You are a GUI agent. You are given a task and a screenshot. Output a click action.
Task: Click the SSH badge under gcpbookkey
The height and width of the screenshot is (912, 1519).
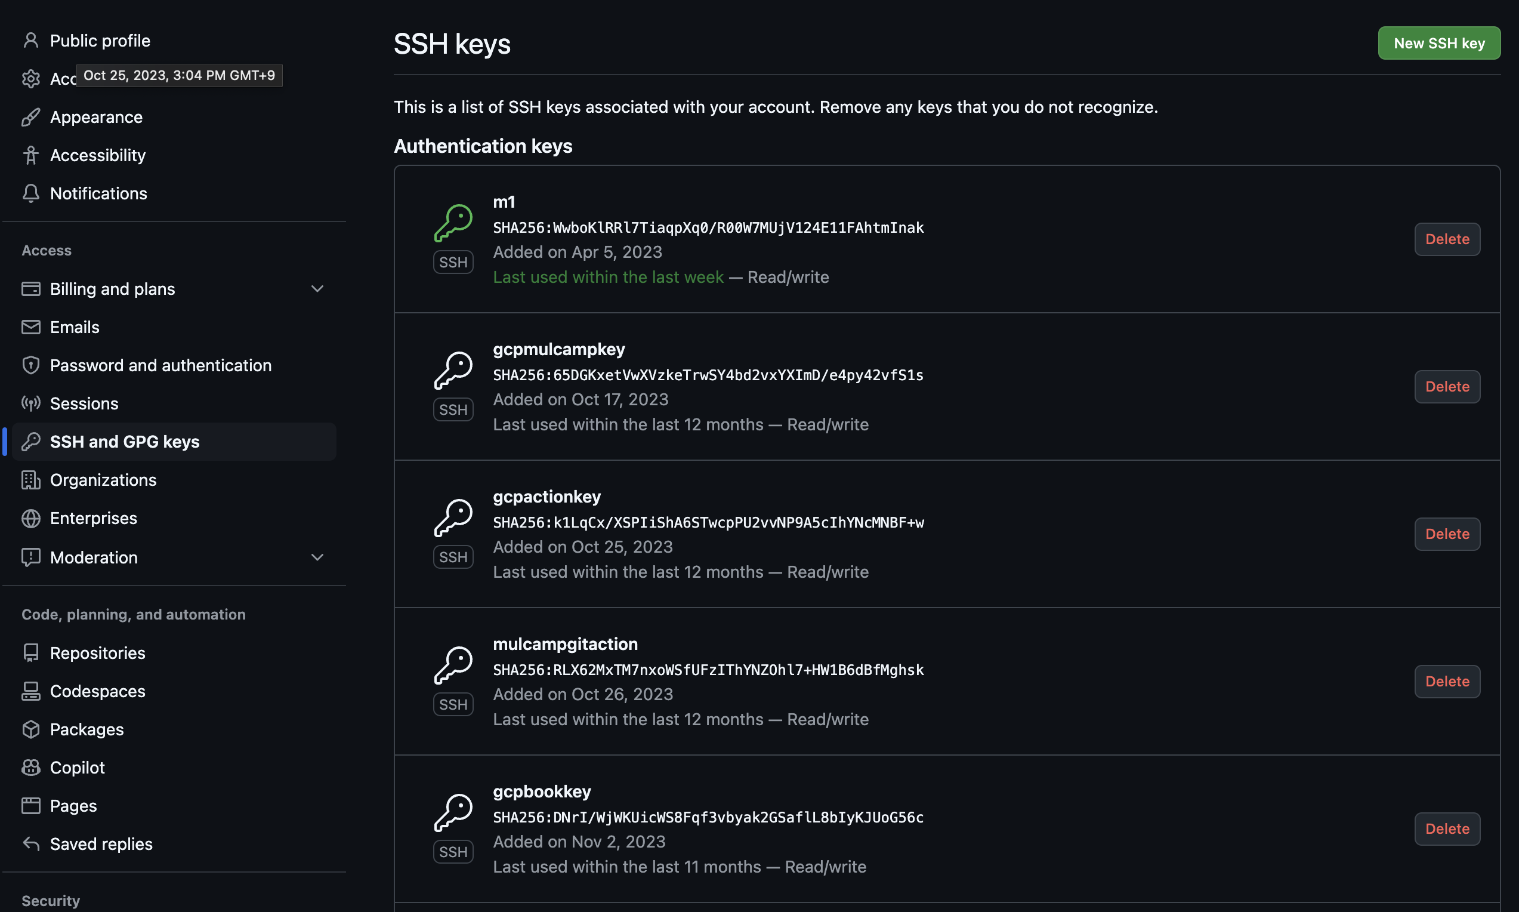[453, 852]
